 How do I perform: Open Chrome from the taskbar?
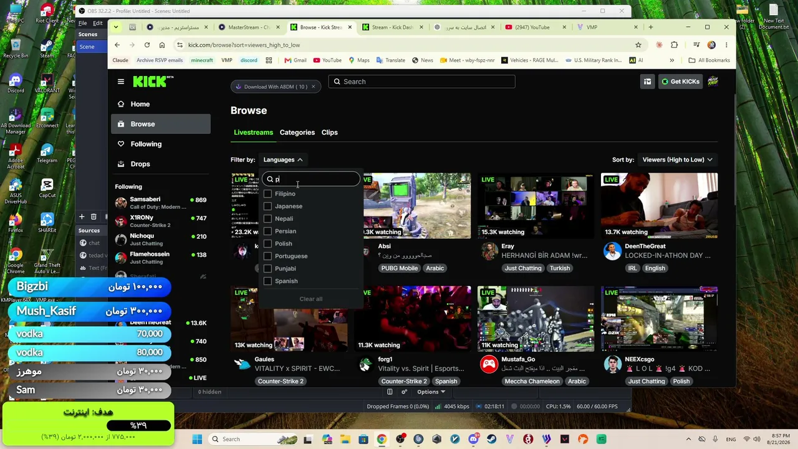[382, 439]
